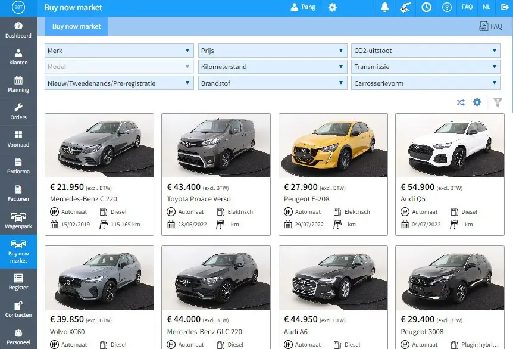
Task: Open the blue gear above car listings
Action: 477,102
